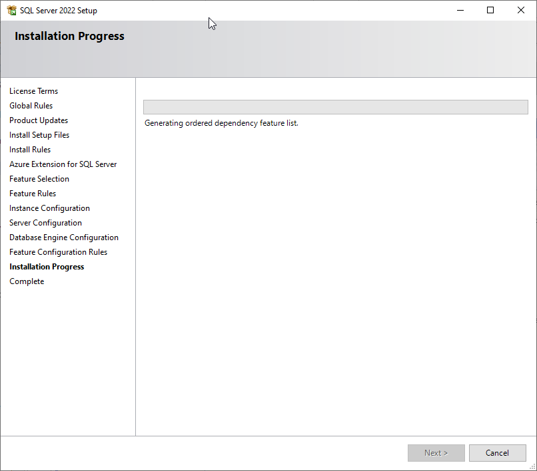Screen dimensions: 537x471
Task: Select the Install Setup Files step
Action: [x=39, y=135]
